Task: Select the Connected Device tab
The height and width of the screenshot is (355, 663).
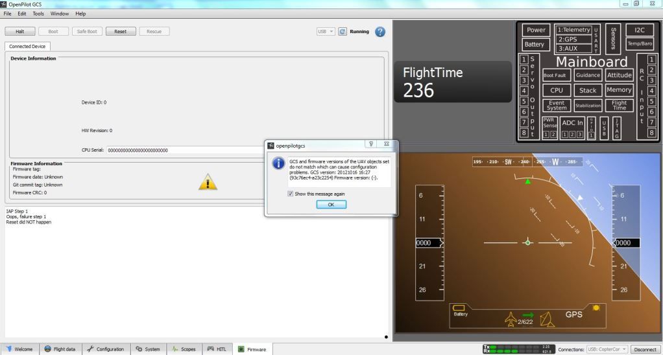Action: [27, 47]
